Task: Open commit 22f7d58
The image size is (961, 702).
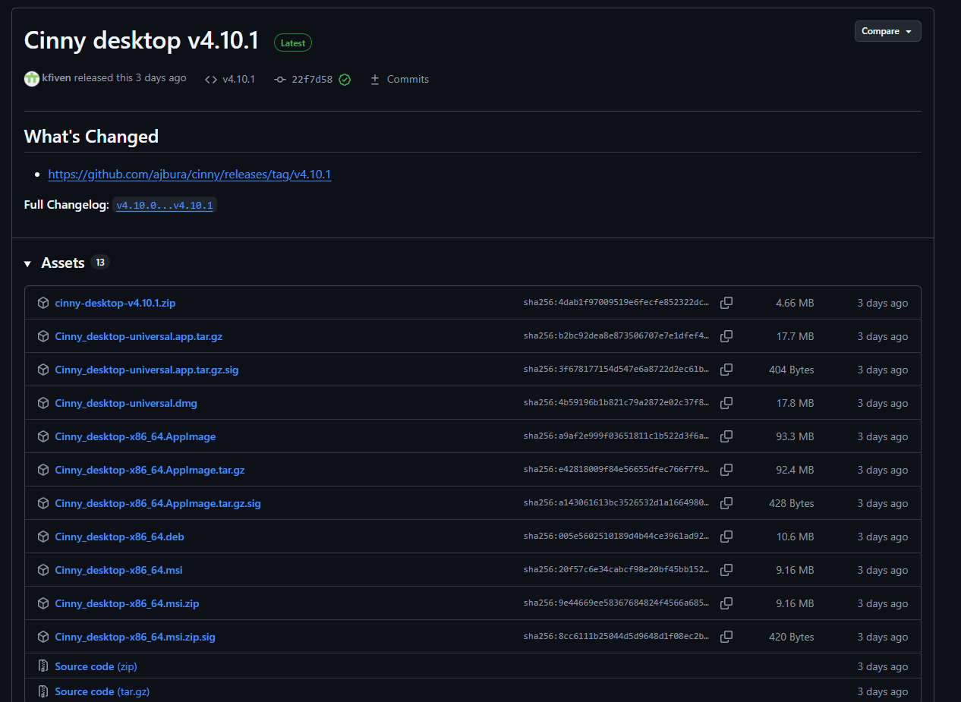Action: [312, 79]
